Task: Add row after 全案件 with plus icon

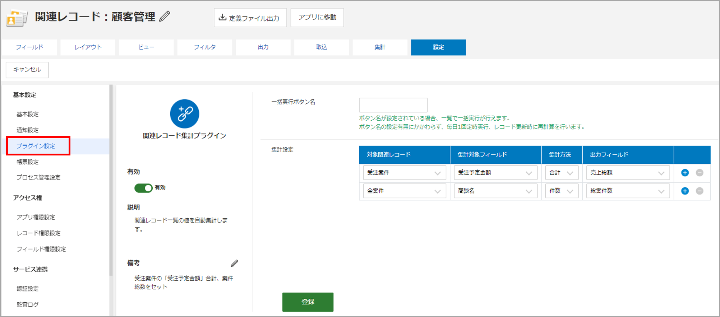Action: pyautogui.click(x=685, y=191)
